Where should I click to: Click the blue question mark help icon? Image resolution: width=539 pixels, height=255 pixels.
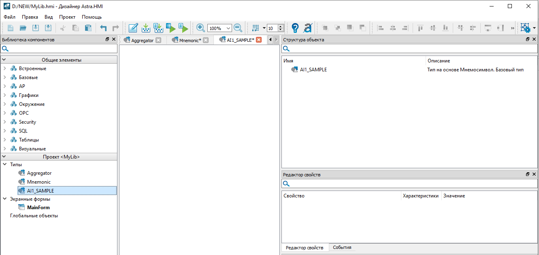tap(295, 28)
